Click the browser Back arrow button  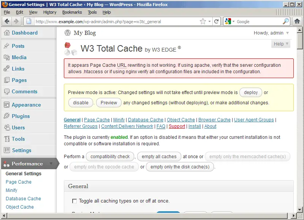tap(7, 21)
